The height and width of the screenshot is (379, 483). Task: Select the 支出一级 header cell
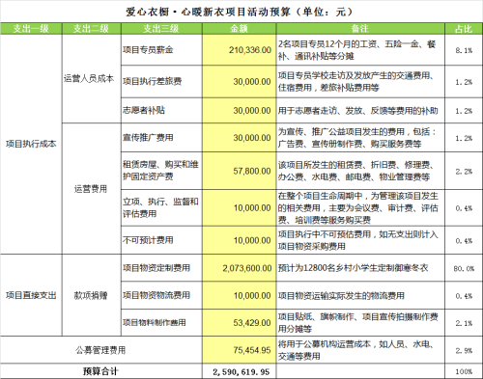(x=31, y=29)
